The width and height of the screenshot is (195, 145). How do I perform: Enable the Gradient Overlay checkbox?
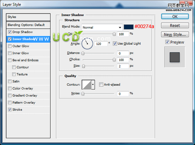(x=10, y=96)
